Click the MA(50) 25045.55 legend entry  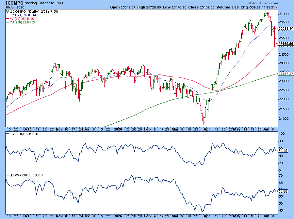tap(20, 19)
